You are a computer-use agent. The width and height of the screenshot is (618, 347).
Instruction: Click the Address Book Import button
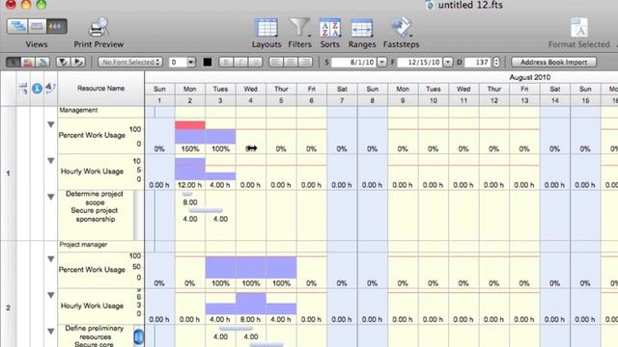point(553,62)
